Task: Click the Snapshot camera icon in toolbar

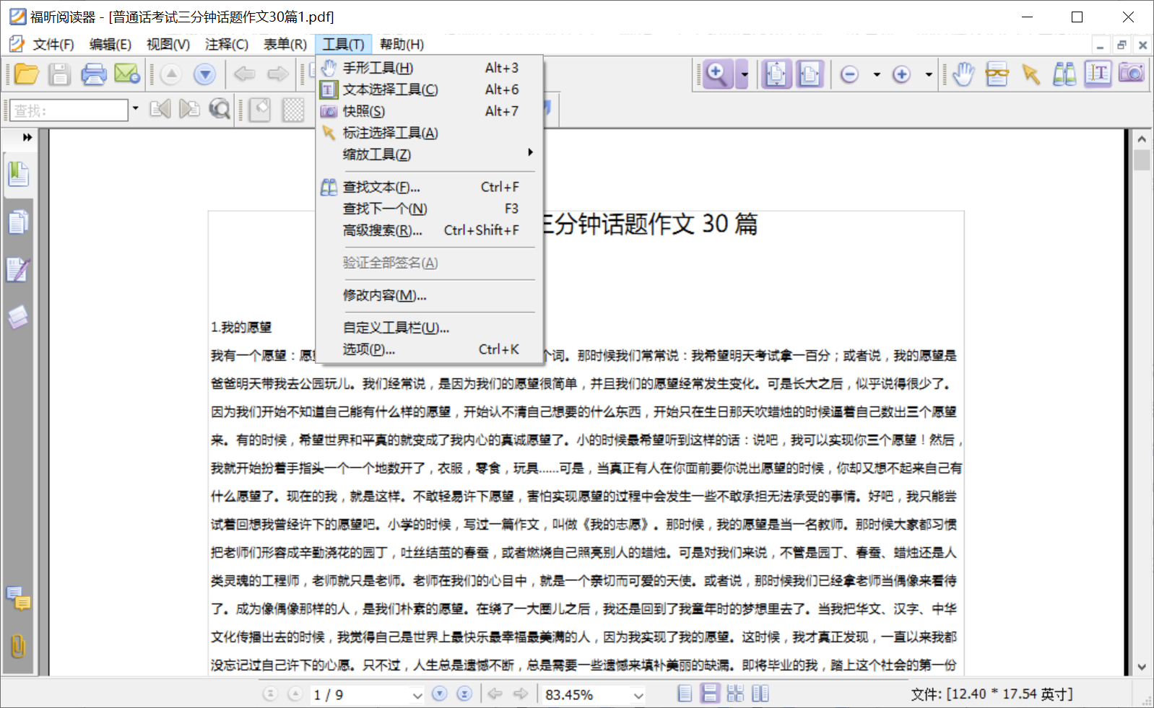Action: pos(1132,73)
